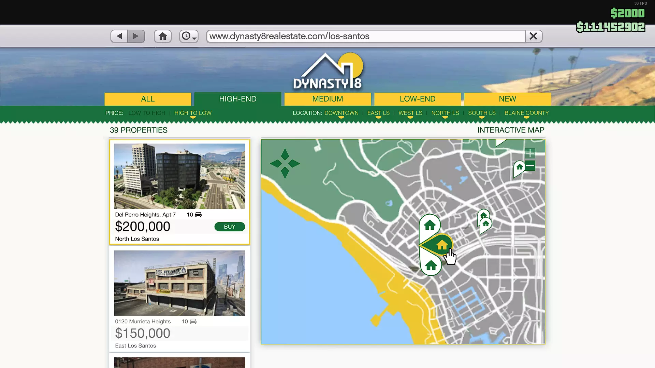The height and width of the screenshot is (368, 655).
Task: Click the map pan compass arrows
Action: [285, 164]
